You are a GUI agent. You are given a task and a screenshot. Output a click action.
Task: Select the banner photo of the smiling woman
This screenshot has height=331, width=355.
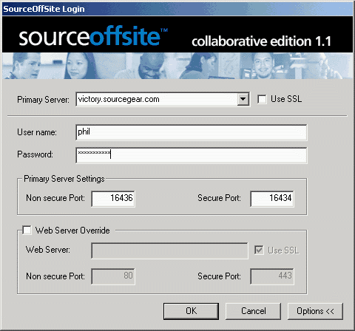tap(79, 66)
